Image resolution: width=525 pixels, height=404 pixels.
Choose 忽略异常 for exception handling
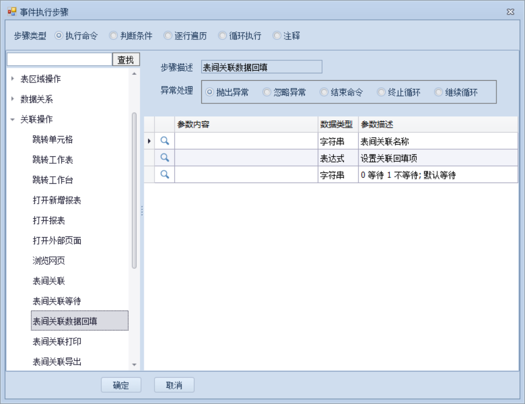coord(267,92)
